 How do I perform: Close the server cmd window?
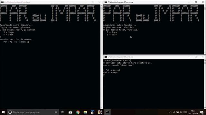pos(203,57)
